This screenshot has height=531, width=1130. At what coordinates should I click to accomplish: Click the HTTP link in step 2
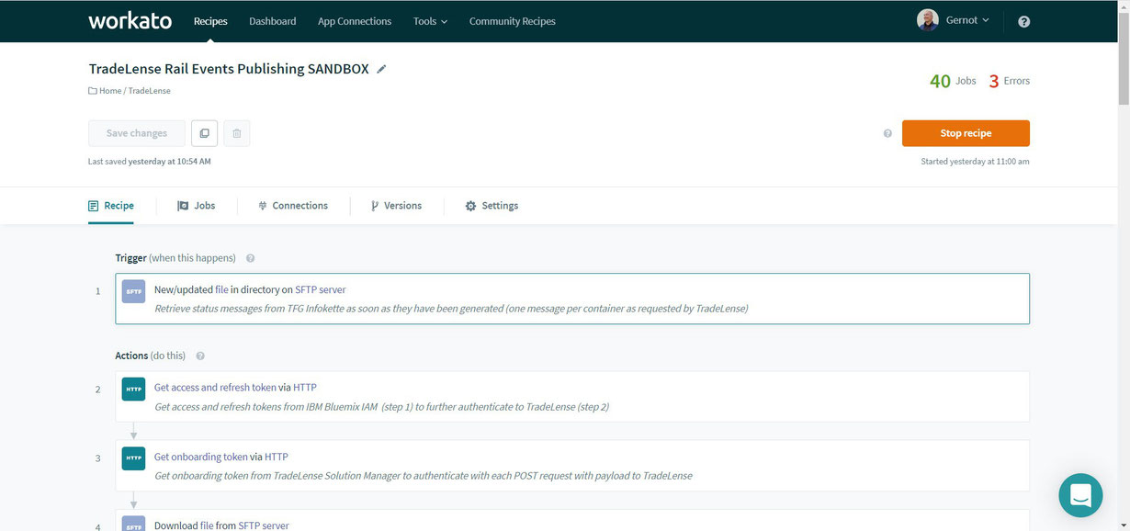coord(305,388)
